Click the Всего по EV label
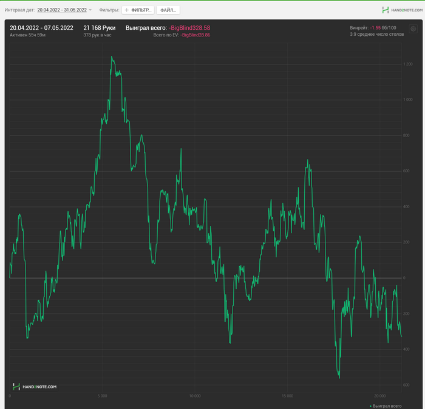425x409 pixels. coord(166,35)
